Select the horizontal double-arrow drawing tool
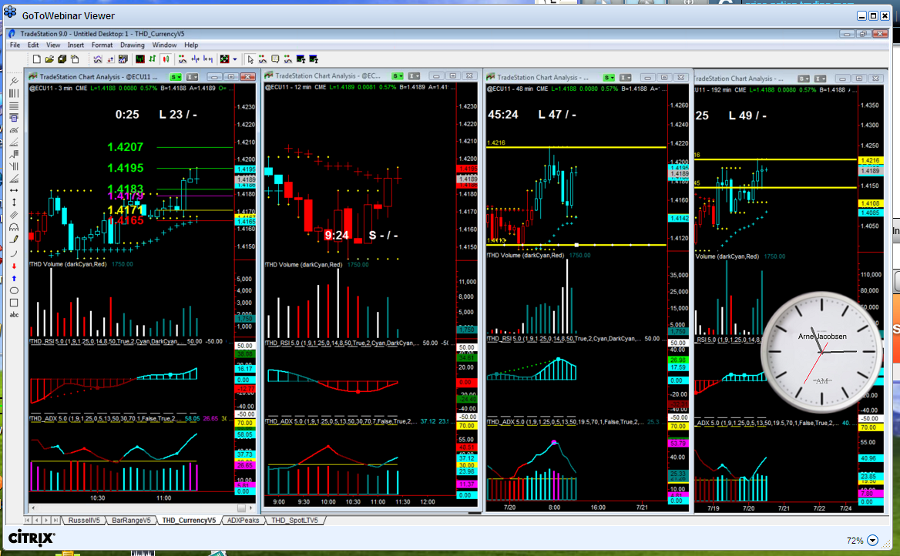Screen dimensions: 900x556 [x=15, y=190]
